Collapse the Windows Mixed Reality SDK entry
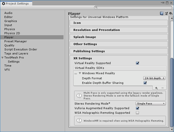 (80, 73)
